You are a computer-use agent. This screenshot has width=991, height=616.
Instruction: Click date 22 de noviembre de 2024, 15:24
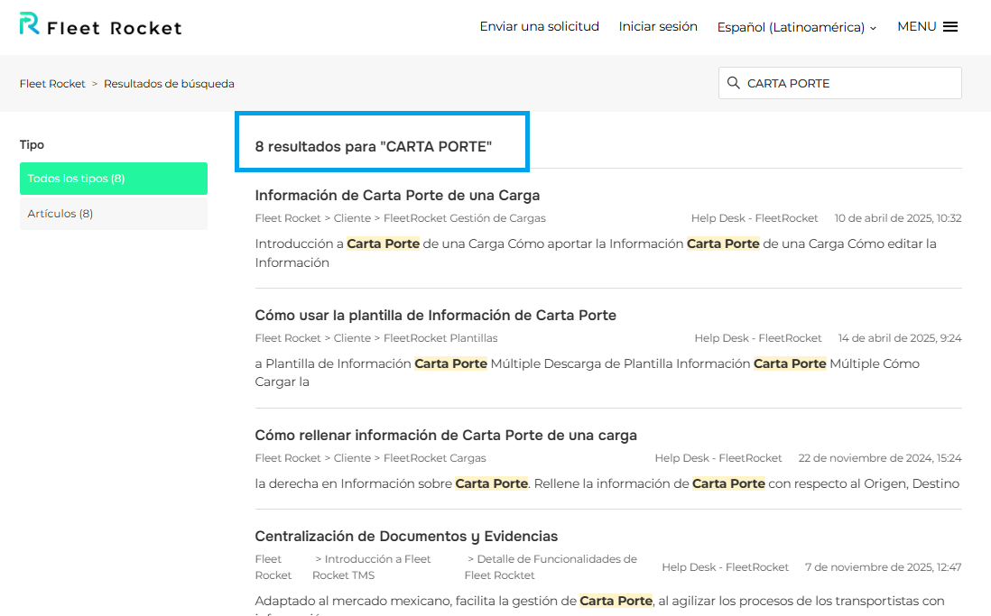pyautogui.click(x=880, y=458)
